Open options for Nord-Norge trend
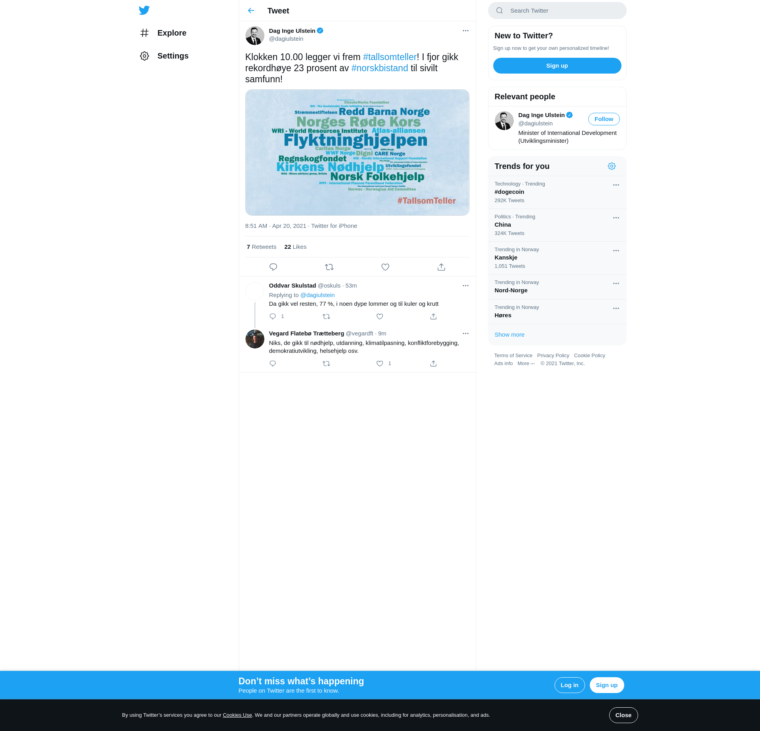Viewport: 760px width, 731px height. [616, 284]
